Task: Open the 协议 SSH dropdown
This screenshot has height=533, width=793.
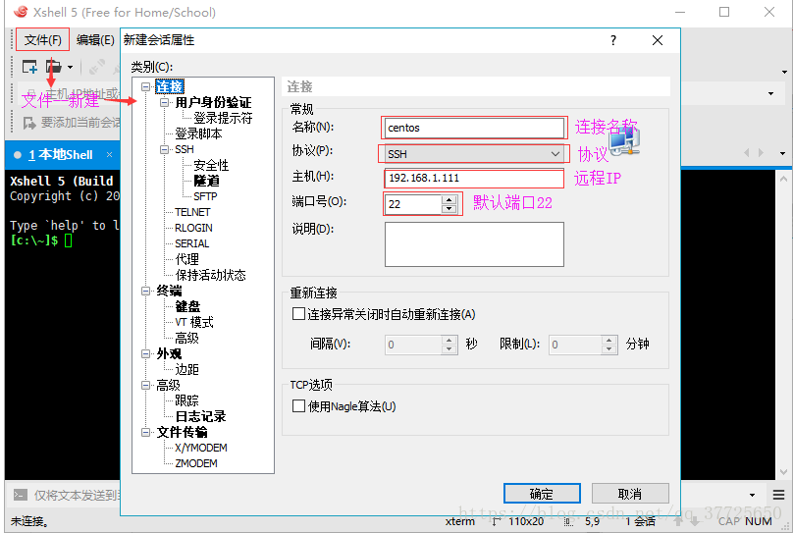Action: click(474, 154)
